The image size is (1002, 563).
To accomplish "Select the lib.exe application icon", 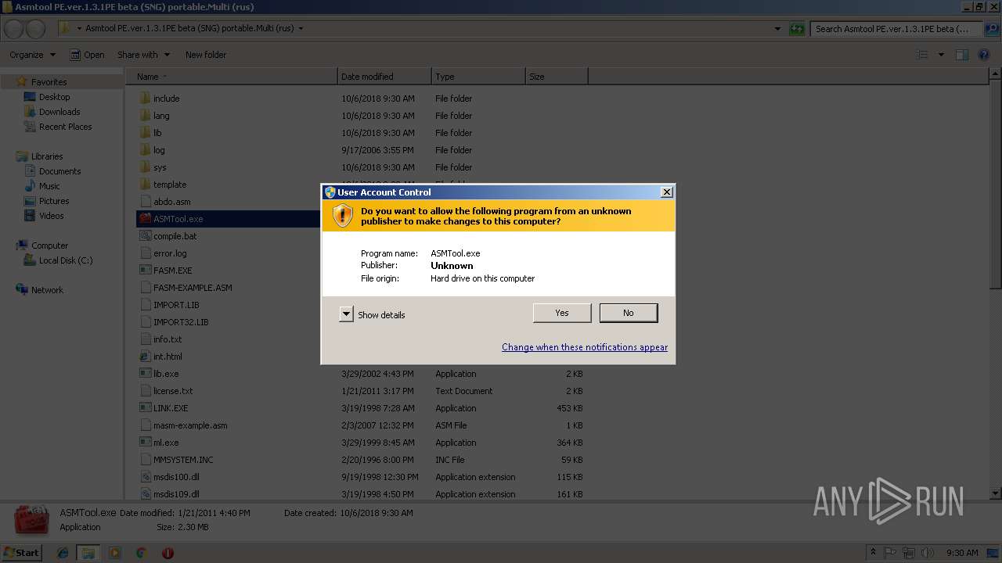I will 145,374.
